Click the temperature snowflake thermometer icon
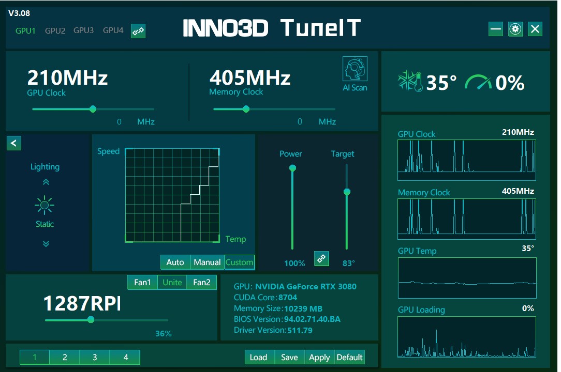 tap(410, 82)
